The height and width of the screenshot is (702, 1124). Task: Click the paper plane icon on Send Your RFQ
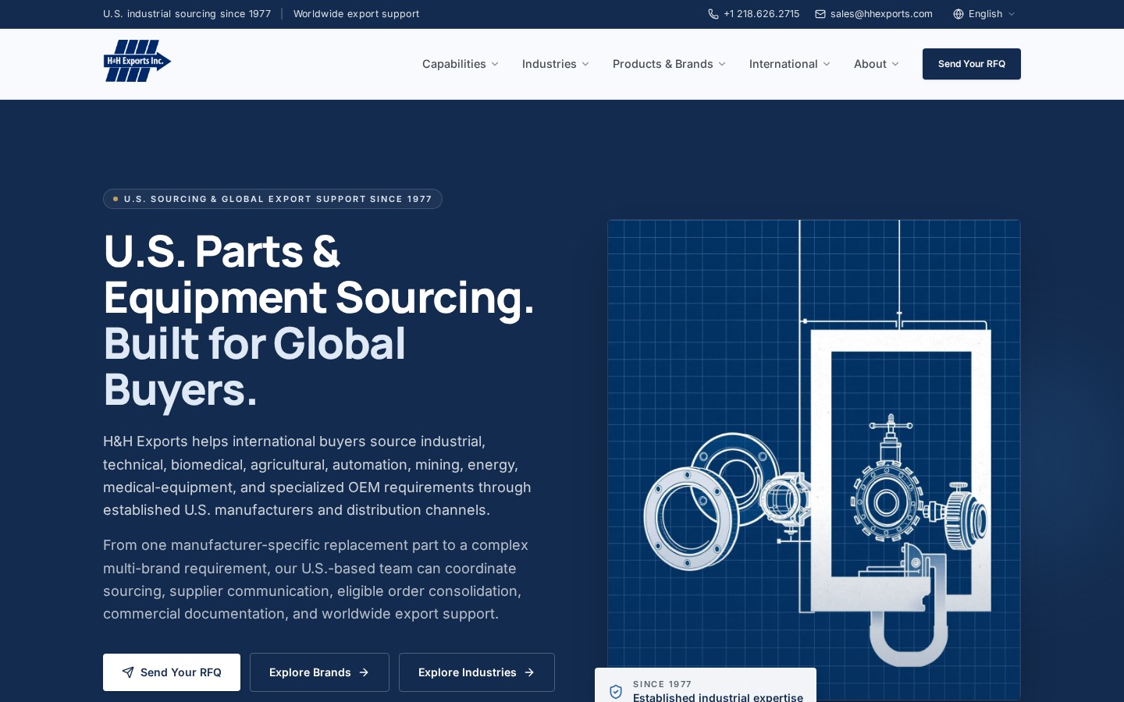(128, 672)
